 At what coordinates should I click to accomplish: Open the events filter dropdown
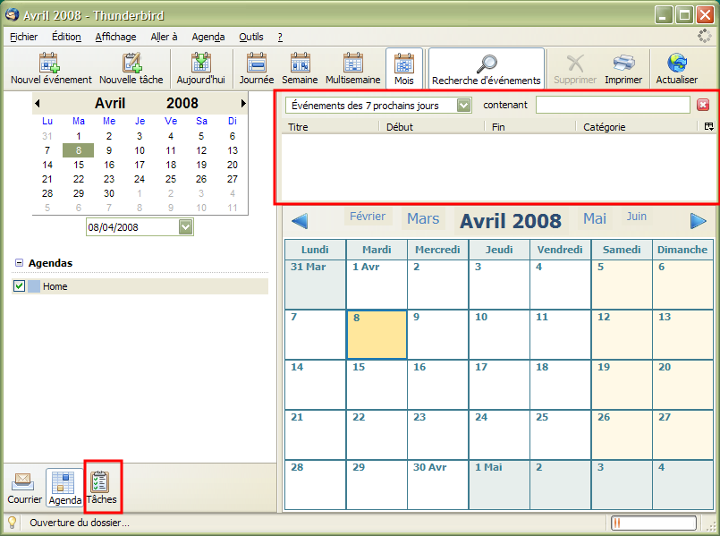coord(463,106)
